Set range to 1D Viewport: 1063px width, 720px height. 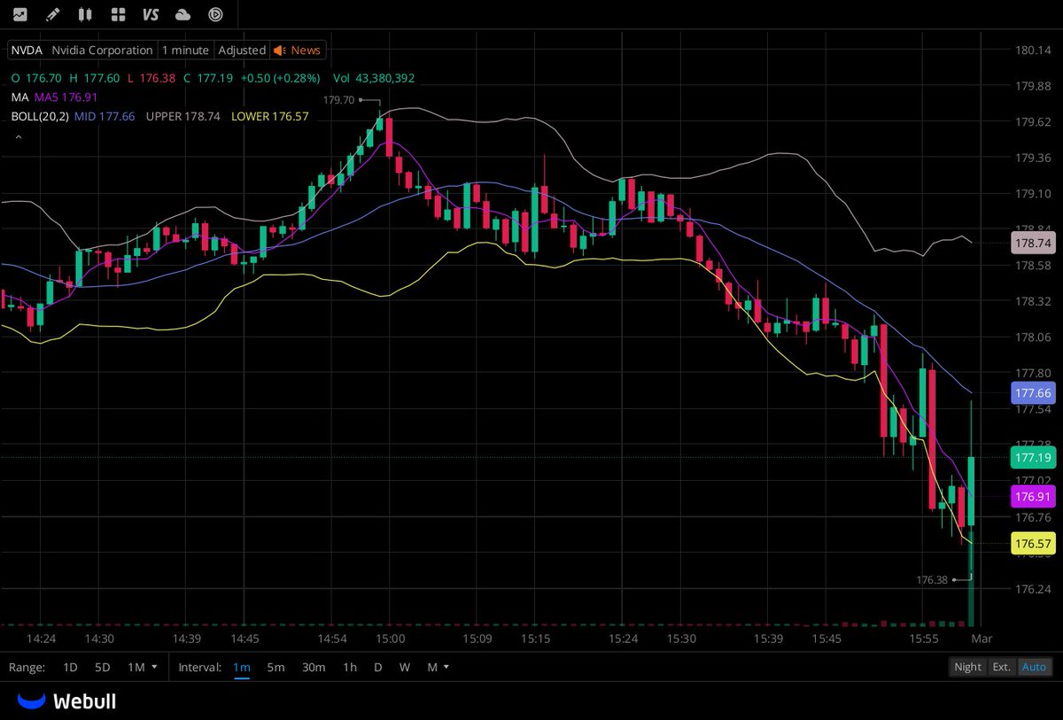point(70,667)
